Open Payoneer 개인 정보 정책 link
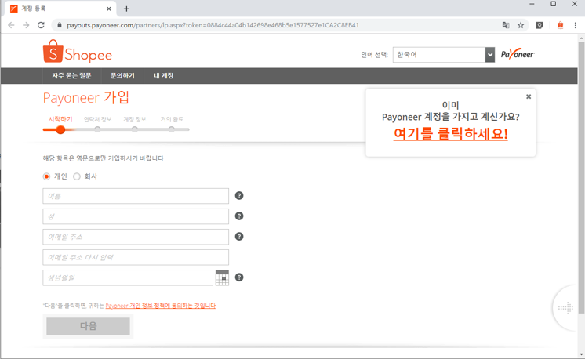 (161, 306)
